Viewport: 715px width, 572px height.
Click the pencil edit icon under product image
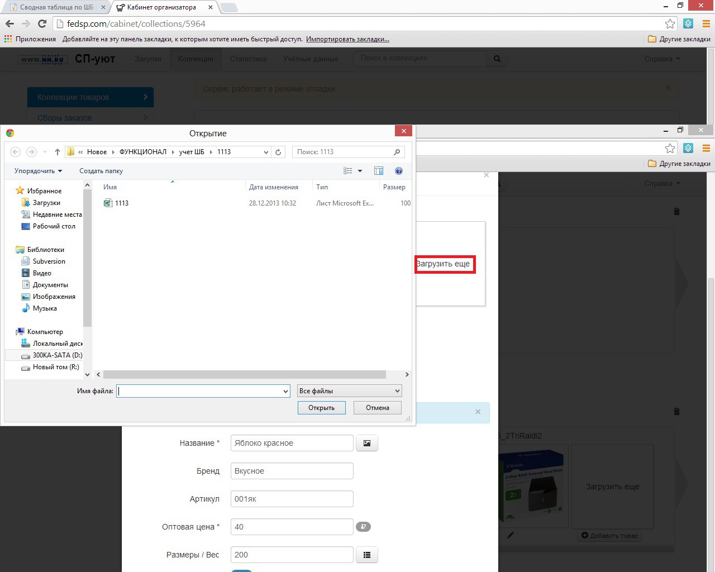510,535
